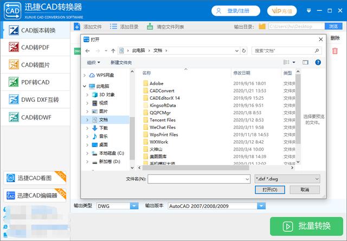
Task: Expand the 3D 对象 tree node
Action: pos(87,95)
